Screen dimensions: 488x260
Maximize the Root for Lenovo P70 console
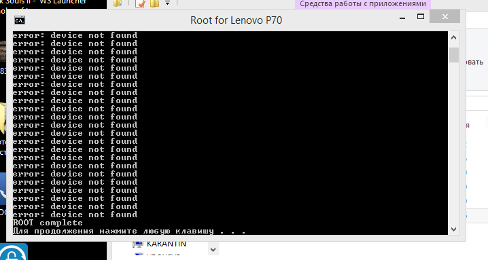(x=421, y=17)
